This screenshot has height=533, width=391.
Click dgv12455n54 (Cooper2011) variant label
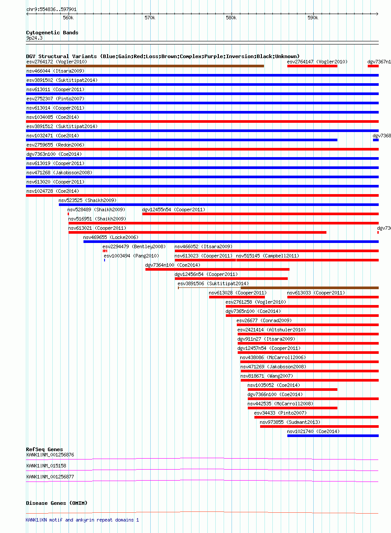coord(174,210)
